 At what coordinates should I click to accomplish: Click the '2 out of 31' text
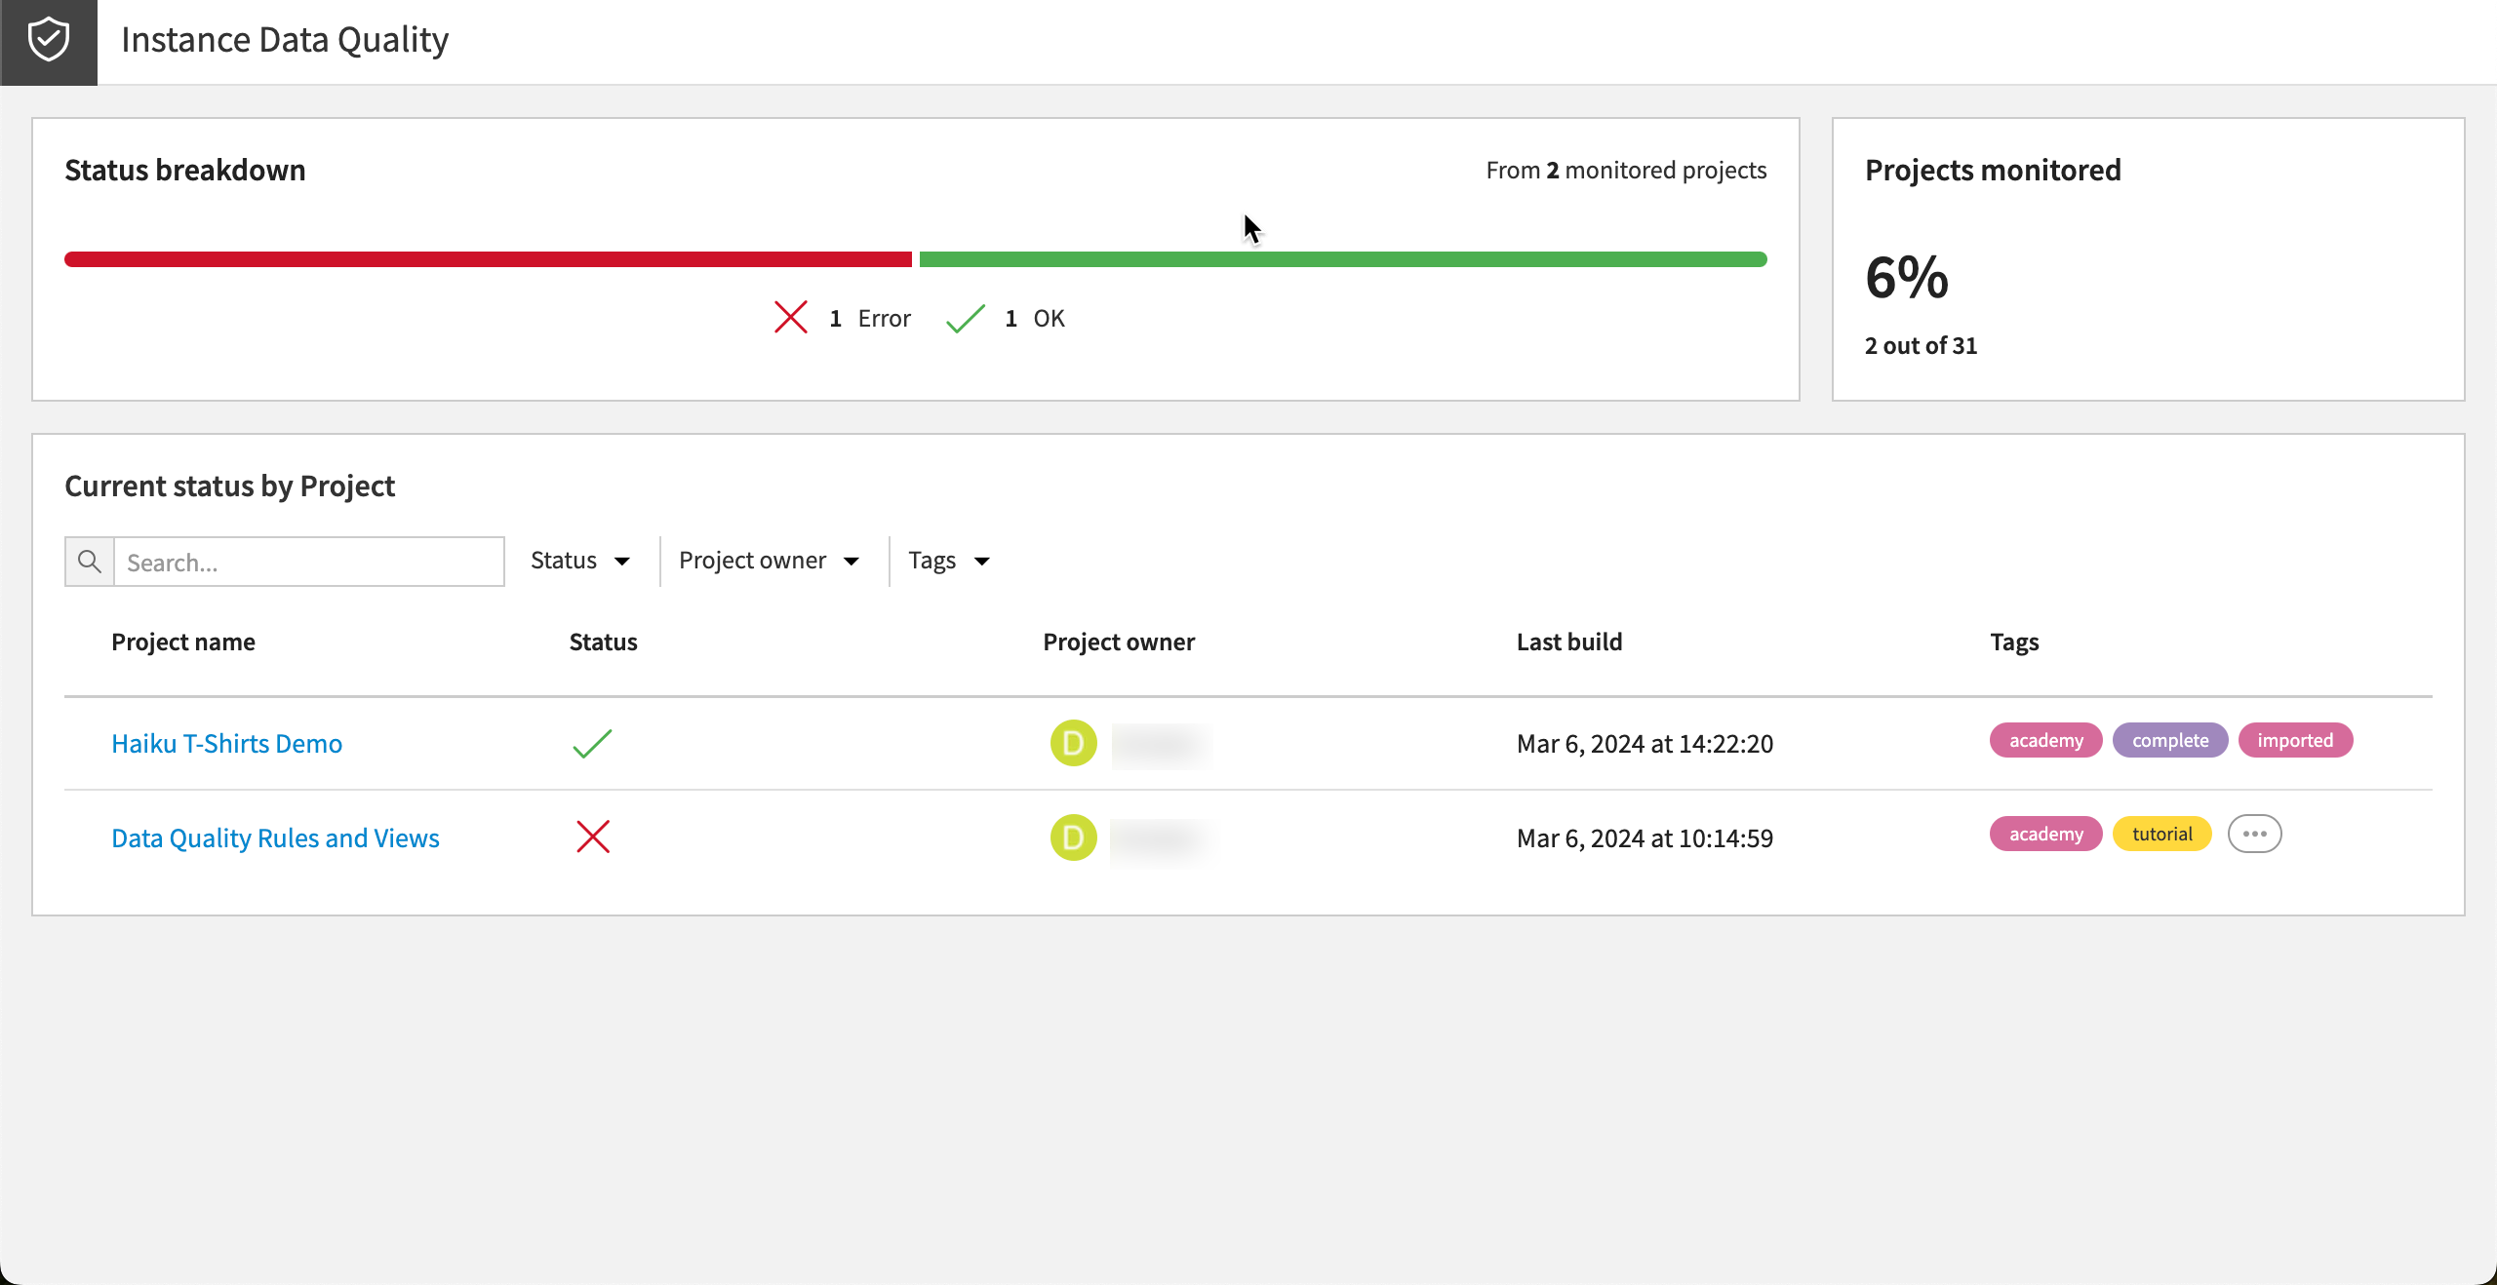click(1921, 345)
